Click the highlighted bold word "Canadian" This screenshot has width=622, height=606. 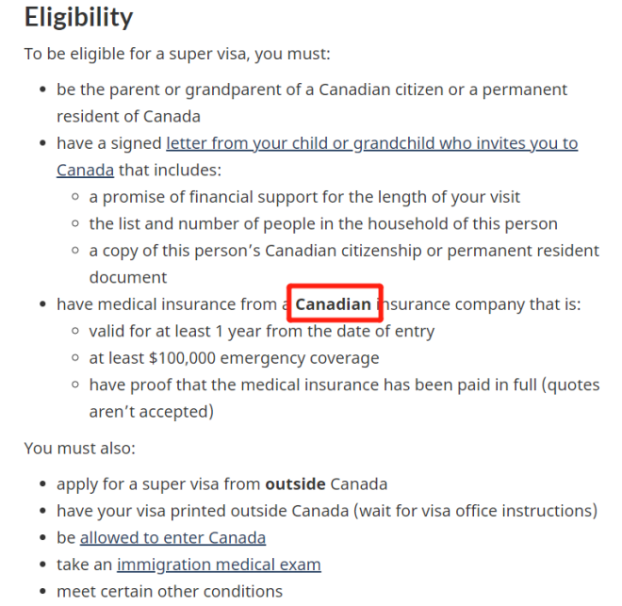334,304
